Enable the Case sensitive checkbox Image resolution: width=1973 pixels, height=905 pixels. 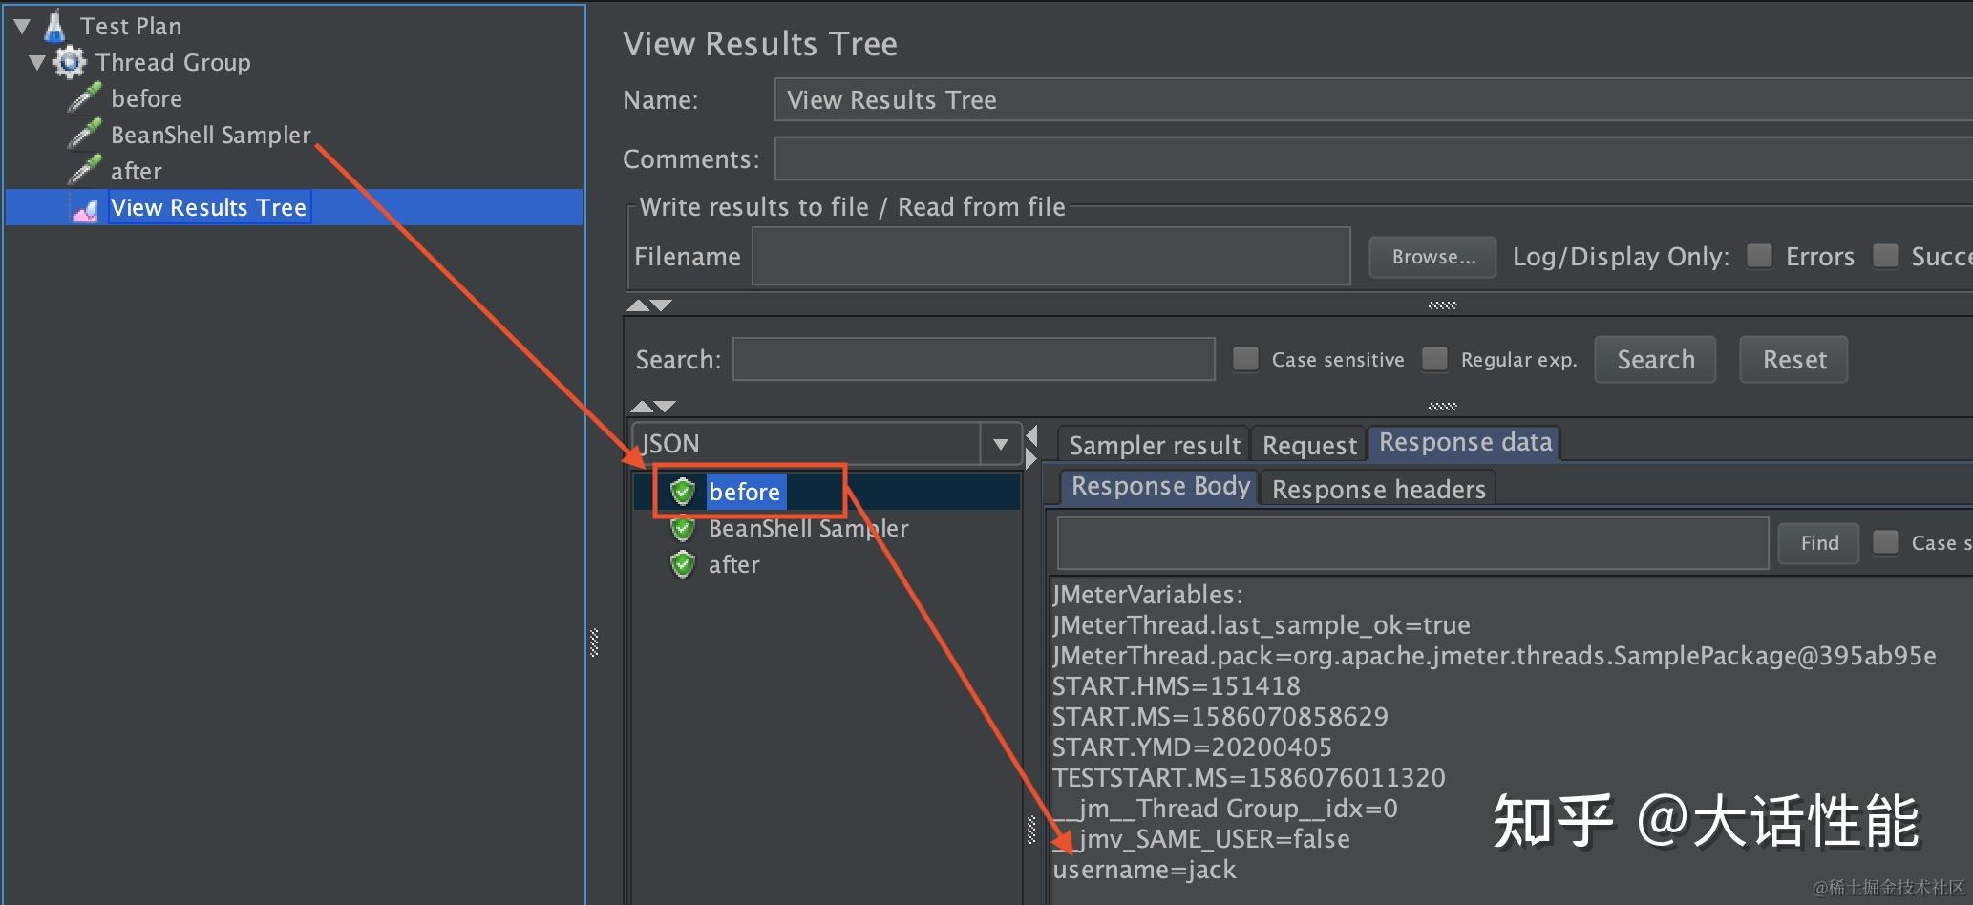(1245, 359)
